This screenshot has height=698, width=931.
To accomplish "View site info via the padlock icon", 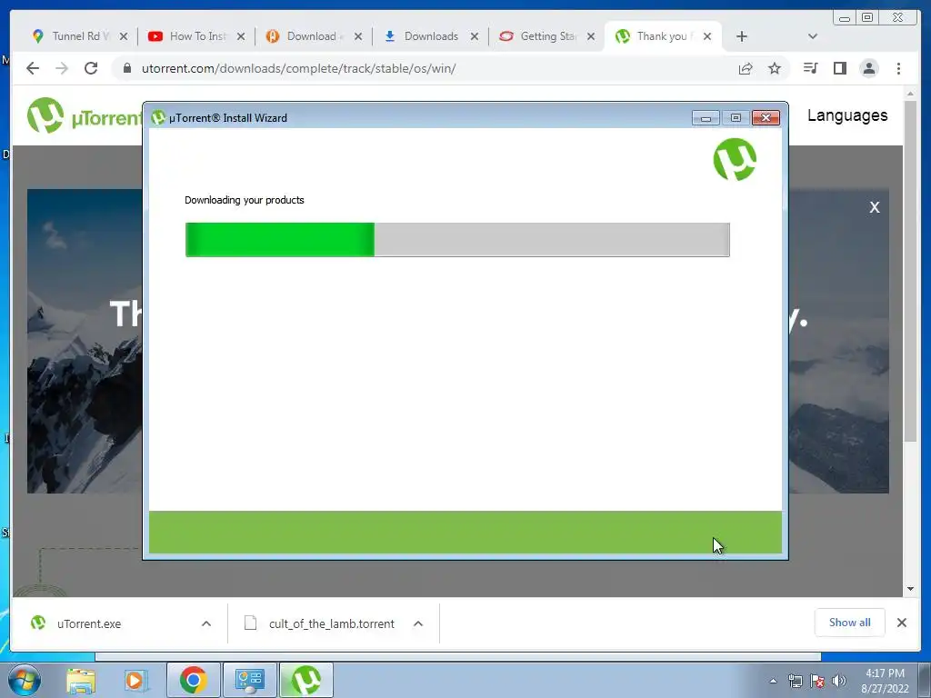I will coord(126,68).
